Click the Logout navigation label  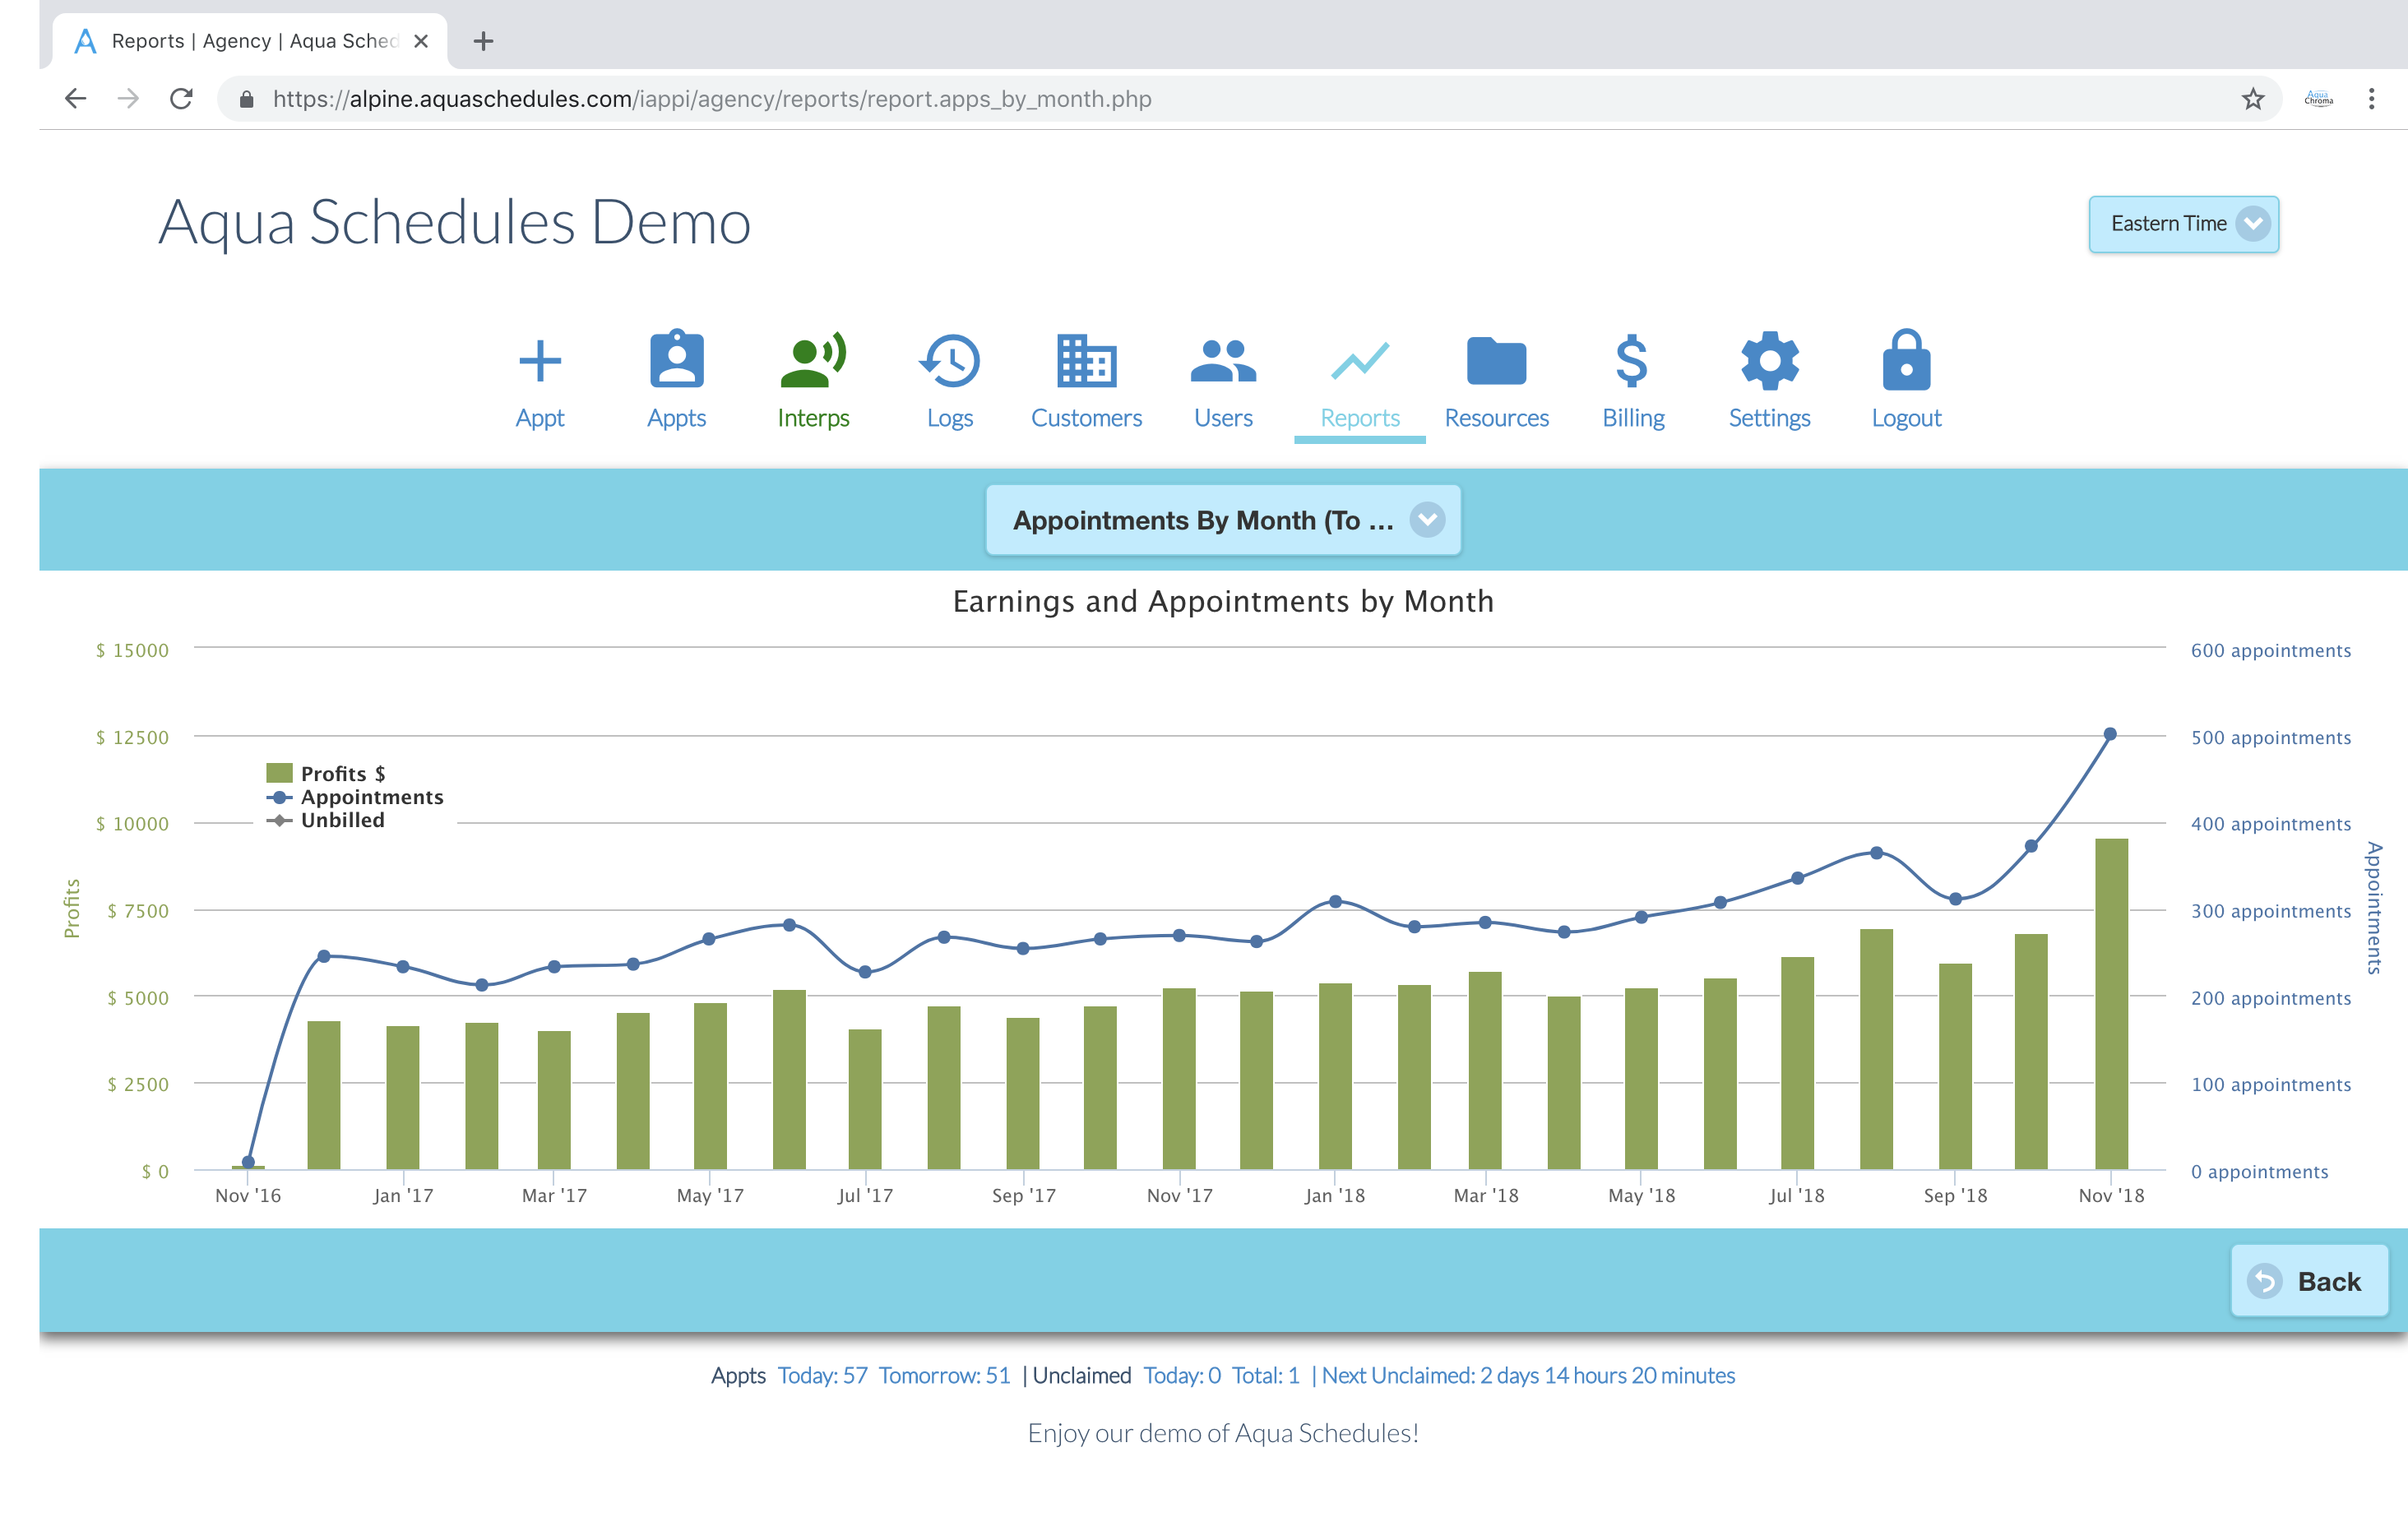[x=1906, y=418]
